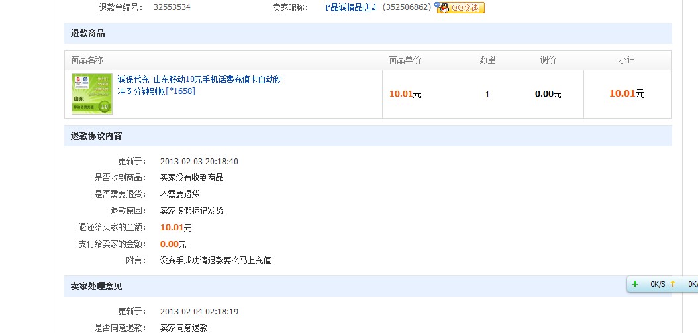Click the QQ penguin icon

coord(444,7)
